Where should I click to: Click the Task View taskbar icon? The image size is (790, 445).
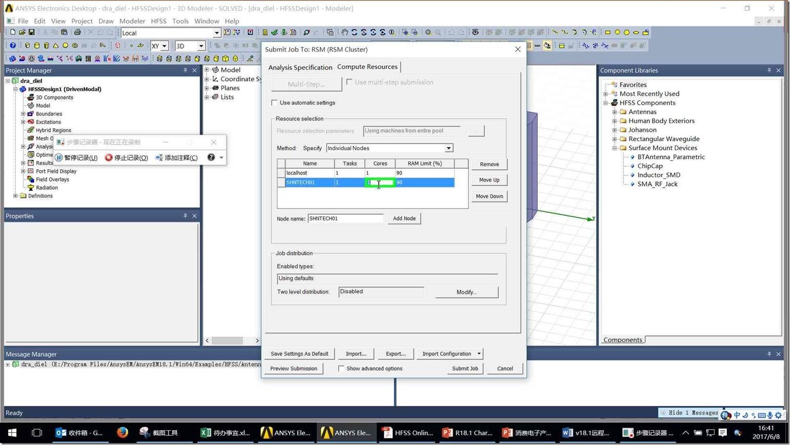pos(36,433)
